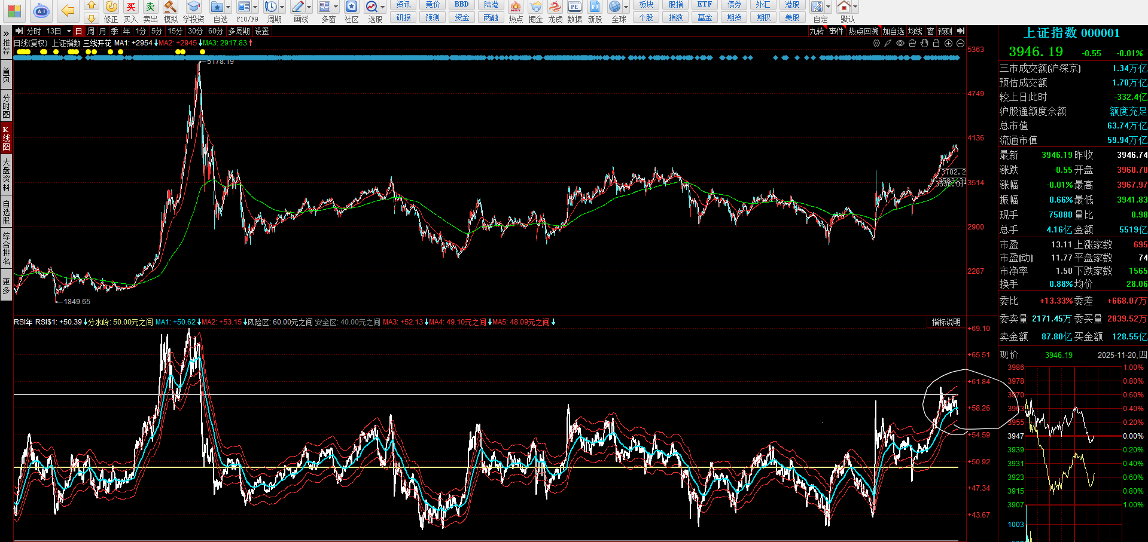1148x542 pixels.
Task: Expand the 13日 period dropdown arrow
Action: [x=69, y=31]
